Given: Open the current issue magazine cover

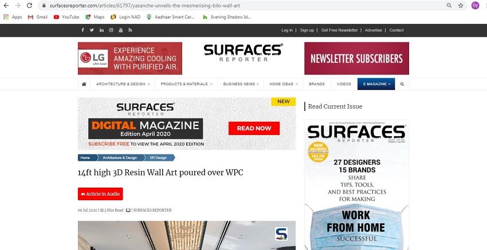Looking at the screenshot, I should pos(356,185).
